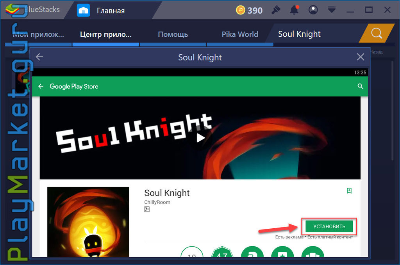Click the Google Play Store title text

74,86
